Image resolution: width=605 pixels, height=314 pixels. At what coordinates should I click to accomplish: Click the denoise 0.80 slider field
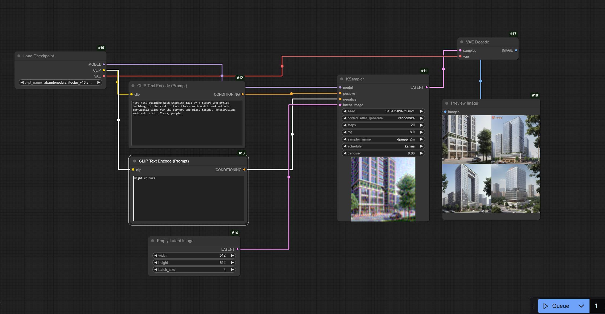click(x=383, y=153)
